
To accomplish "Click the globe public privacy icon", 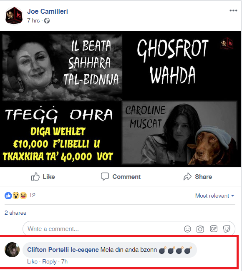I will (x=47, y=21).
